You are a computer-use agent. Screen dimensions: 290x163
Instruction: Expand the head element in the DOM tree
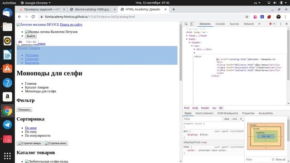(187, 36)
